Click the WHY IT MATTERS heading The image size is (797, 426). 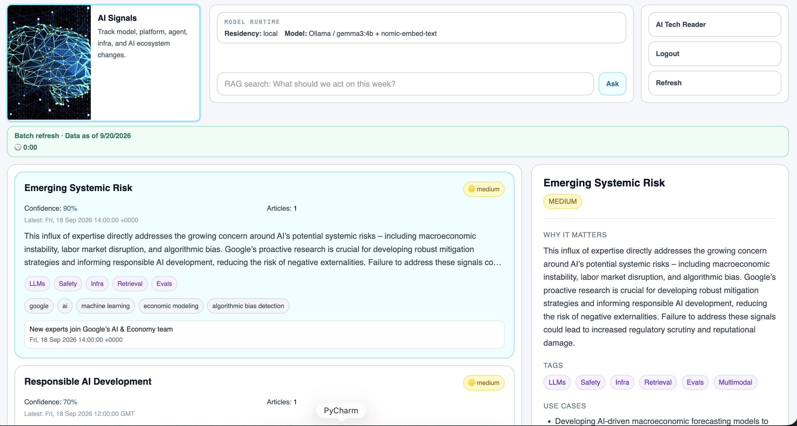(x=575, y=235)
